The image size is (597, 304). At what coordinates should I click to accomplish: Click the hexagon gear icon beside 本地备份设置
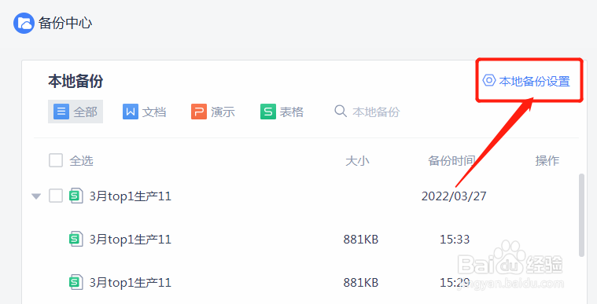489,81
